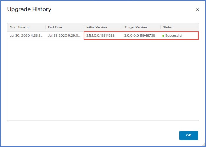Viewport: 206px width, 147px height.
Task: Click the green status dot beside Successful
Action: point(163,36)
